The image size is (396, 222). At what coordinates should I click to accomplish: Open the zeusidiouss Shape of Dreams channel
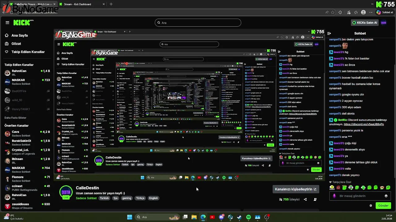coord(27,206)
